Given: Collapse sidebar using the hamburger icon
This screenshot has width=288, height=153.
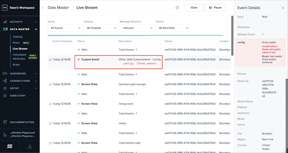Looking at the screenshot, I should [43, 8].
